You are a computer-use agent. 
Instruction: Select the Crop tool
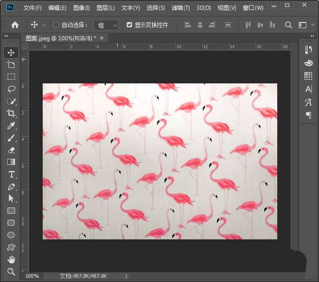coord(11,113)
